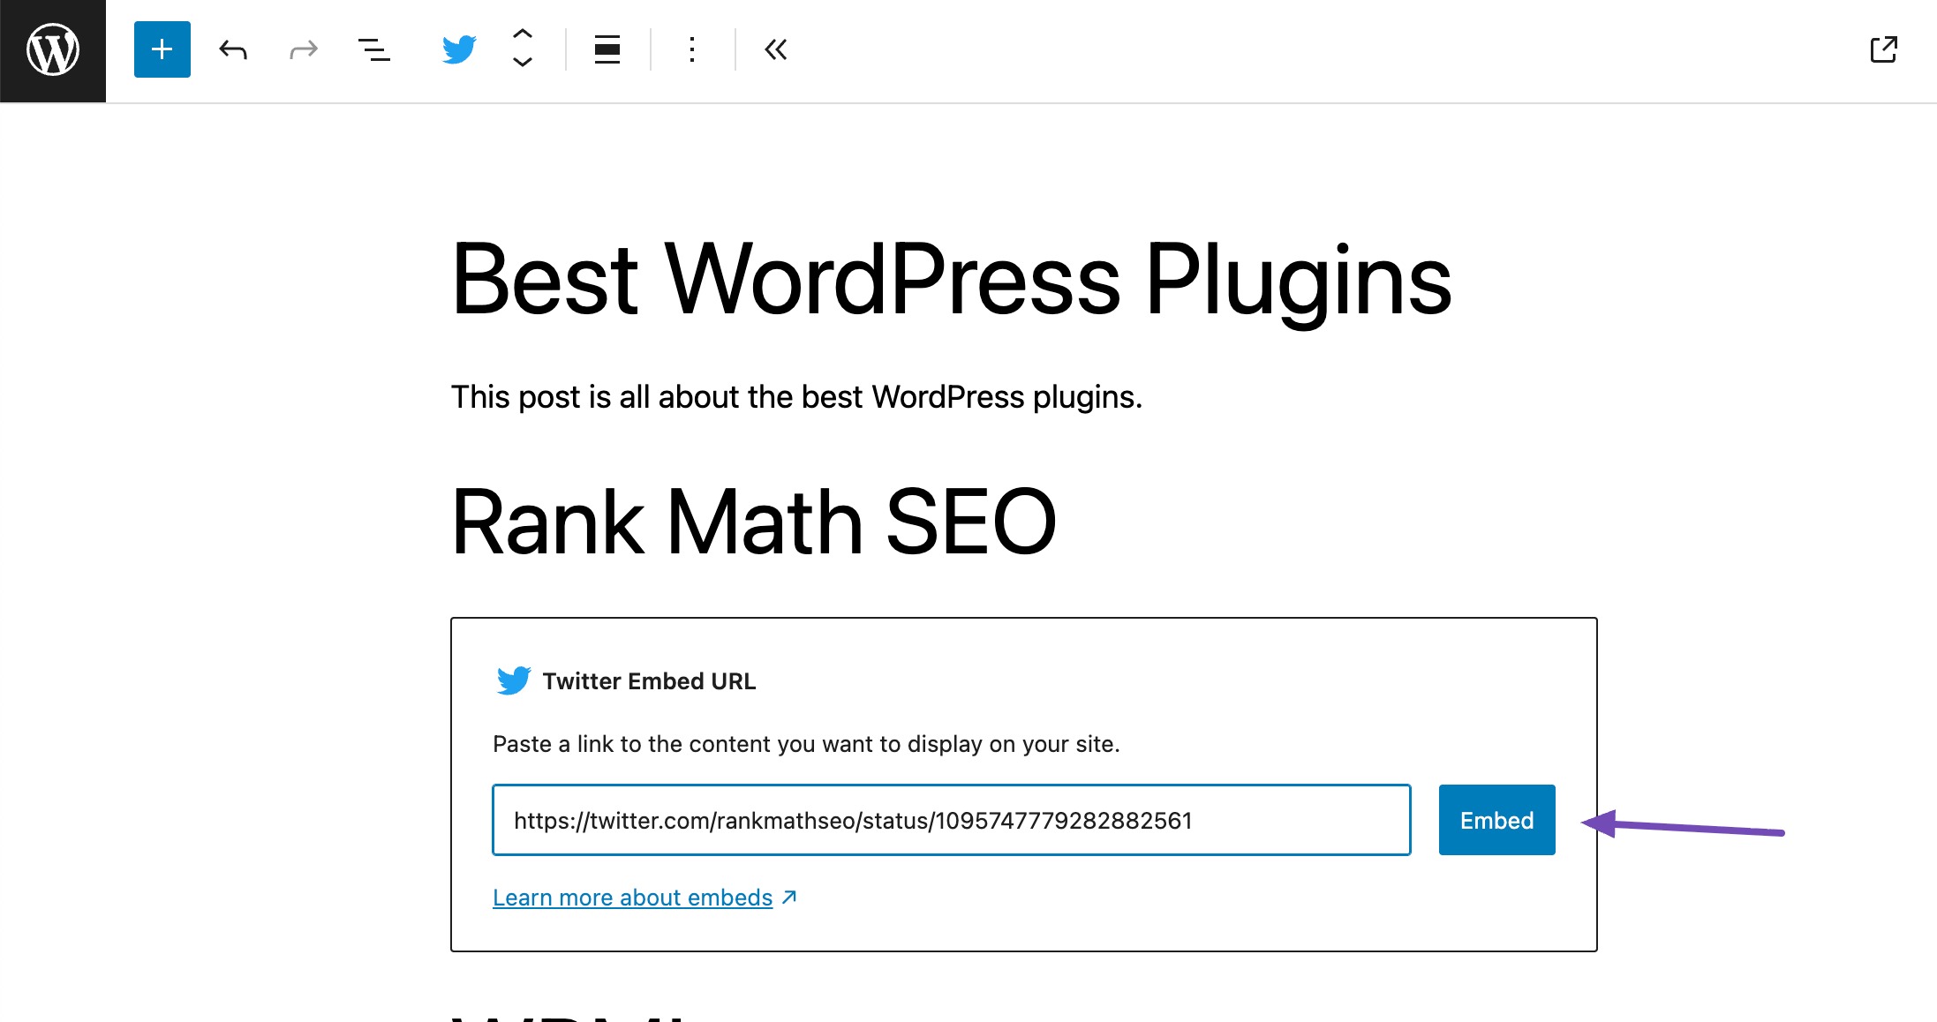Move the block down with the arrow
1937x1022 pixels.
coord(523,64)
